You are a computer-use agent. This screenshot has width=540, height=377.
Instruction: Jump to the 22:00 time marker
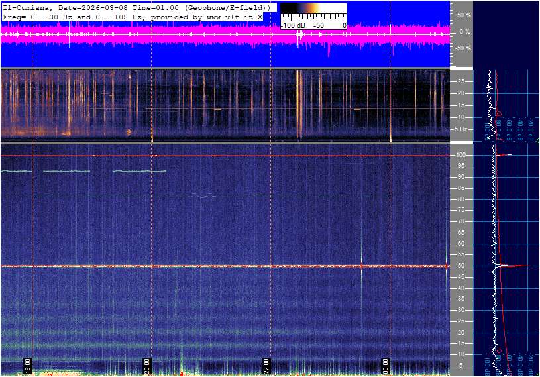tap(266, 366)
